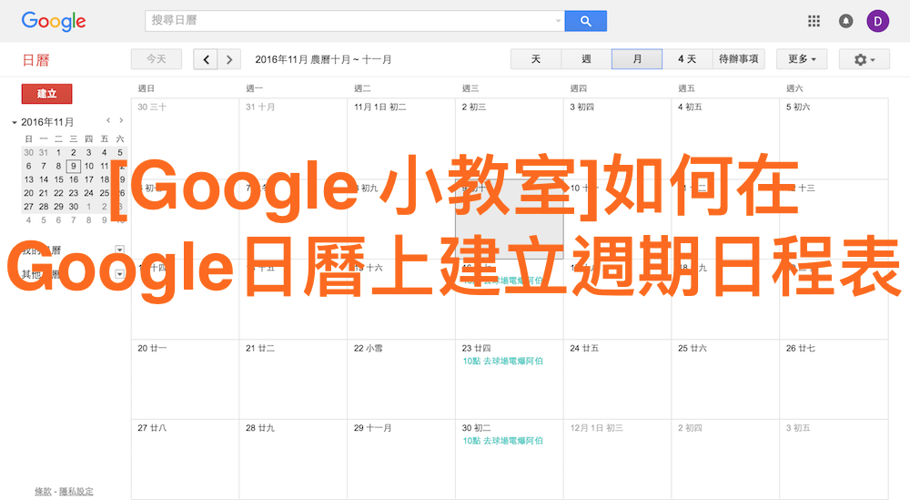Open the settings gear dropdown
Image resolution: width=910 pixels, height=500 pixels.
click(864, 59)
